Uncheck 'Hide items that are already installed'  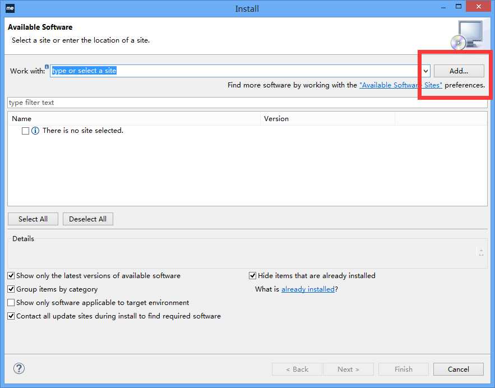click(x=253, y=276)
